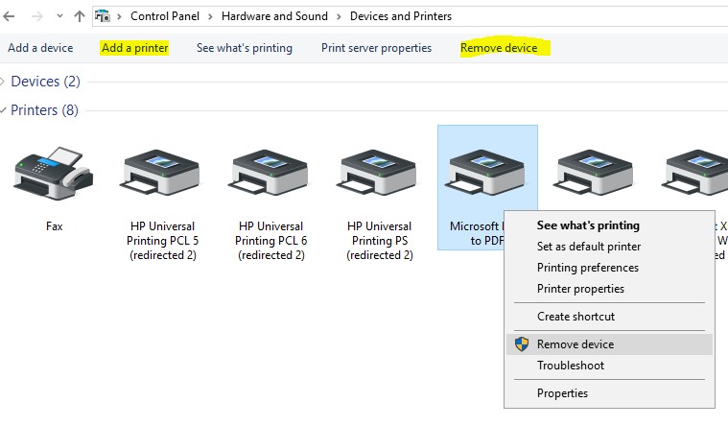
Task: Click the Microsoft Print to PDF printer icon
Action: coord(484,173)
